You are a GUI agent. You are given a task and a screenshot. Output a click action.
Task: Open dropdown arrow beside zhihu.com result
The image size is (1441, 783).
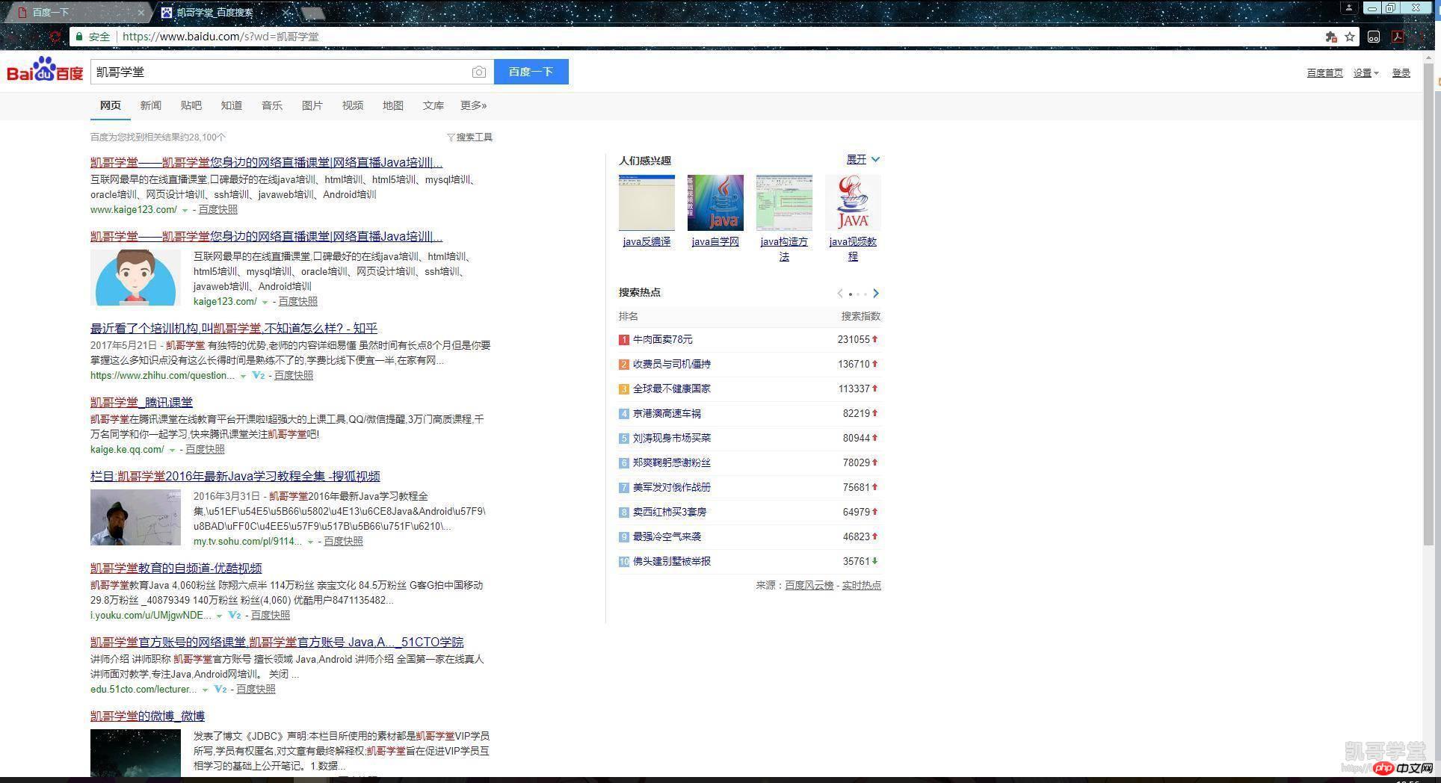[x=243, y=376]
